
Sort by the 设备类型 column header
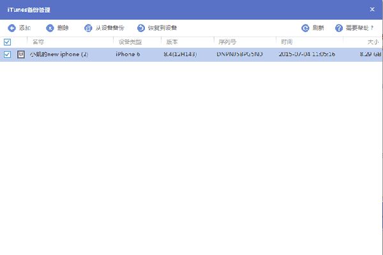coord(130,42)
